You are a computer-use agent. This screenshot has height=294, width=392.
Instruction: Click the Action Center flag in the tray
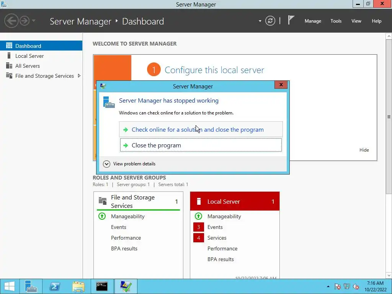tap(337, 286)
